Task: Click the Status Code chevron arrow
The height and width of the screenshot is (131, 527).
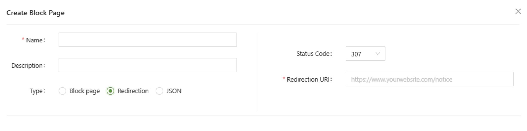Action: click(378, 54)
